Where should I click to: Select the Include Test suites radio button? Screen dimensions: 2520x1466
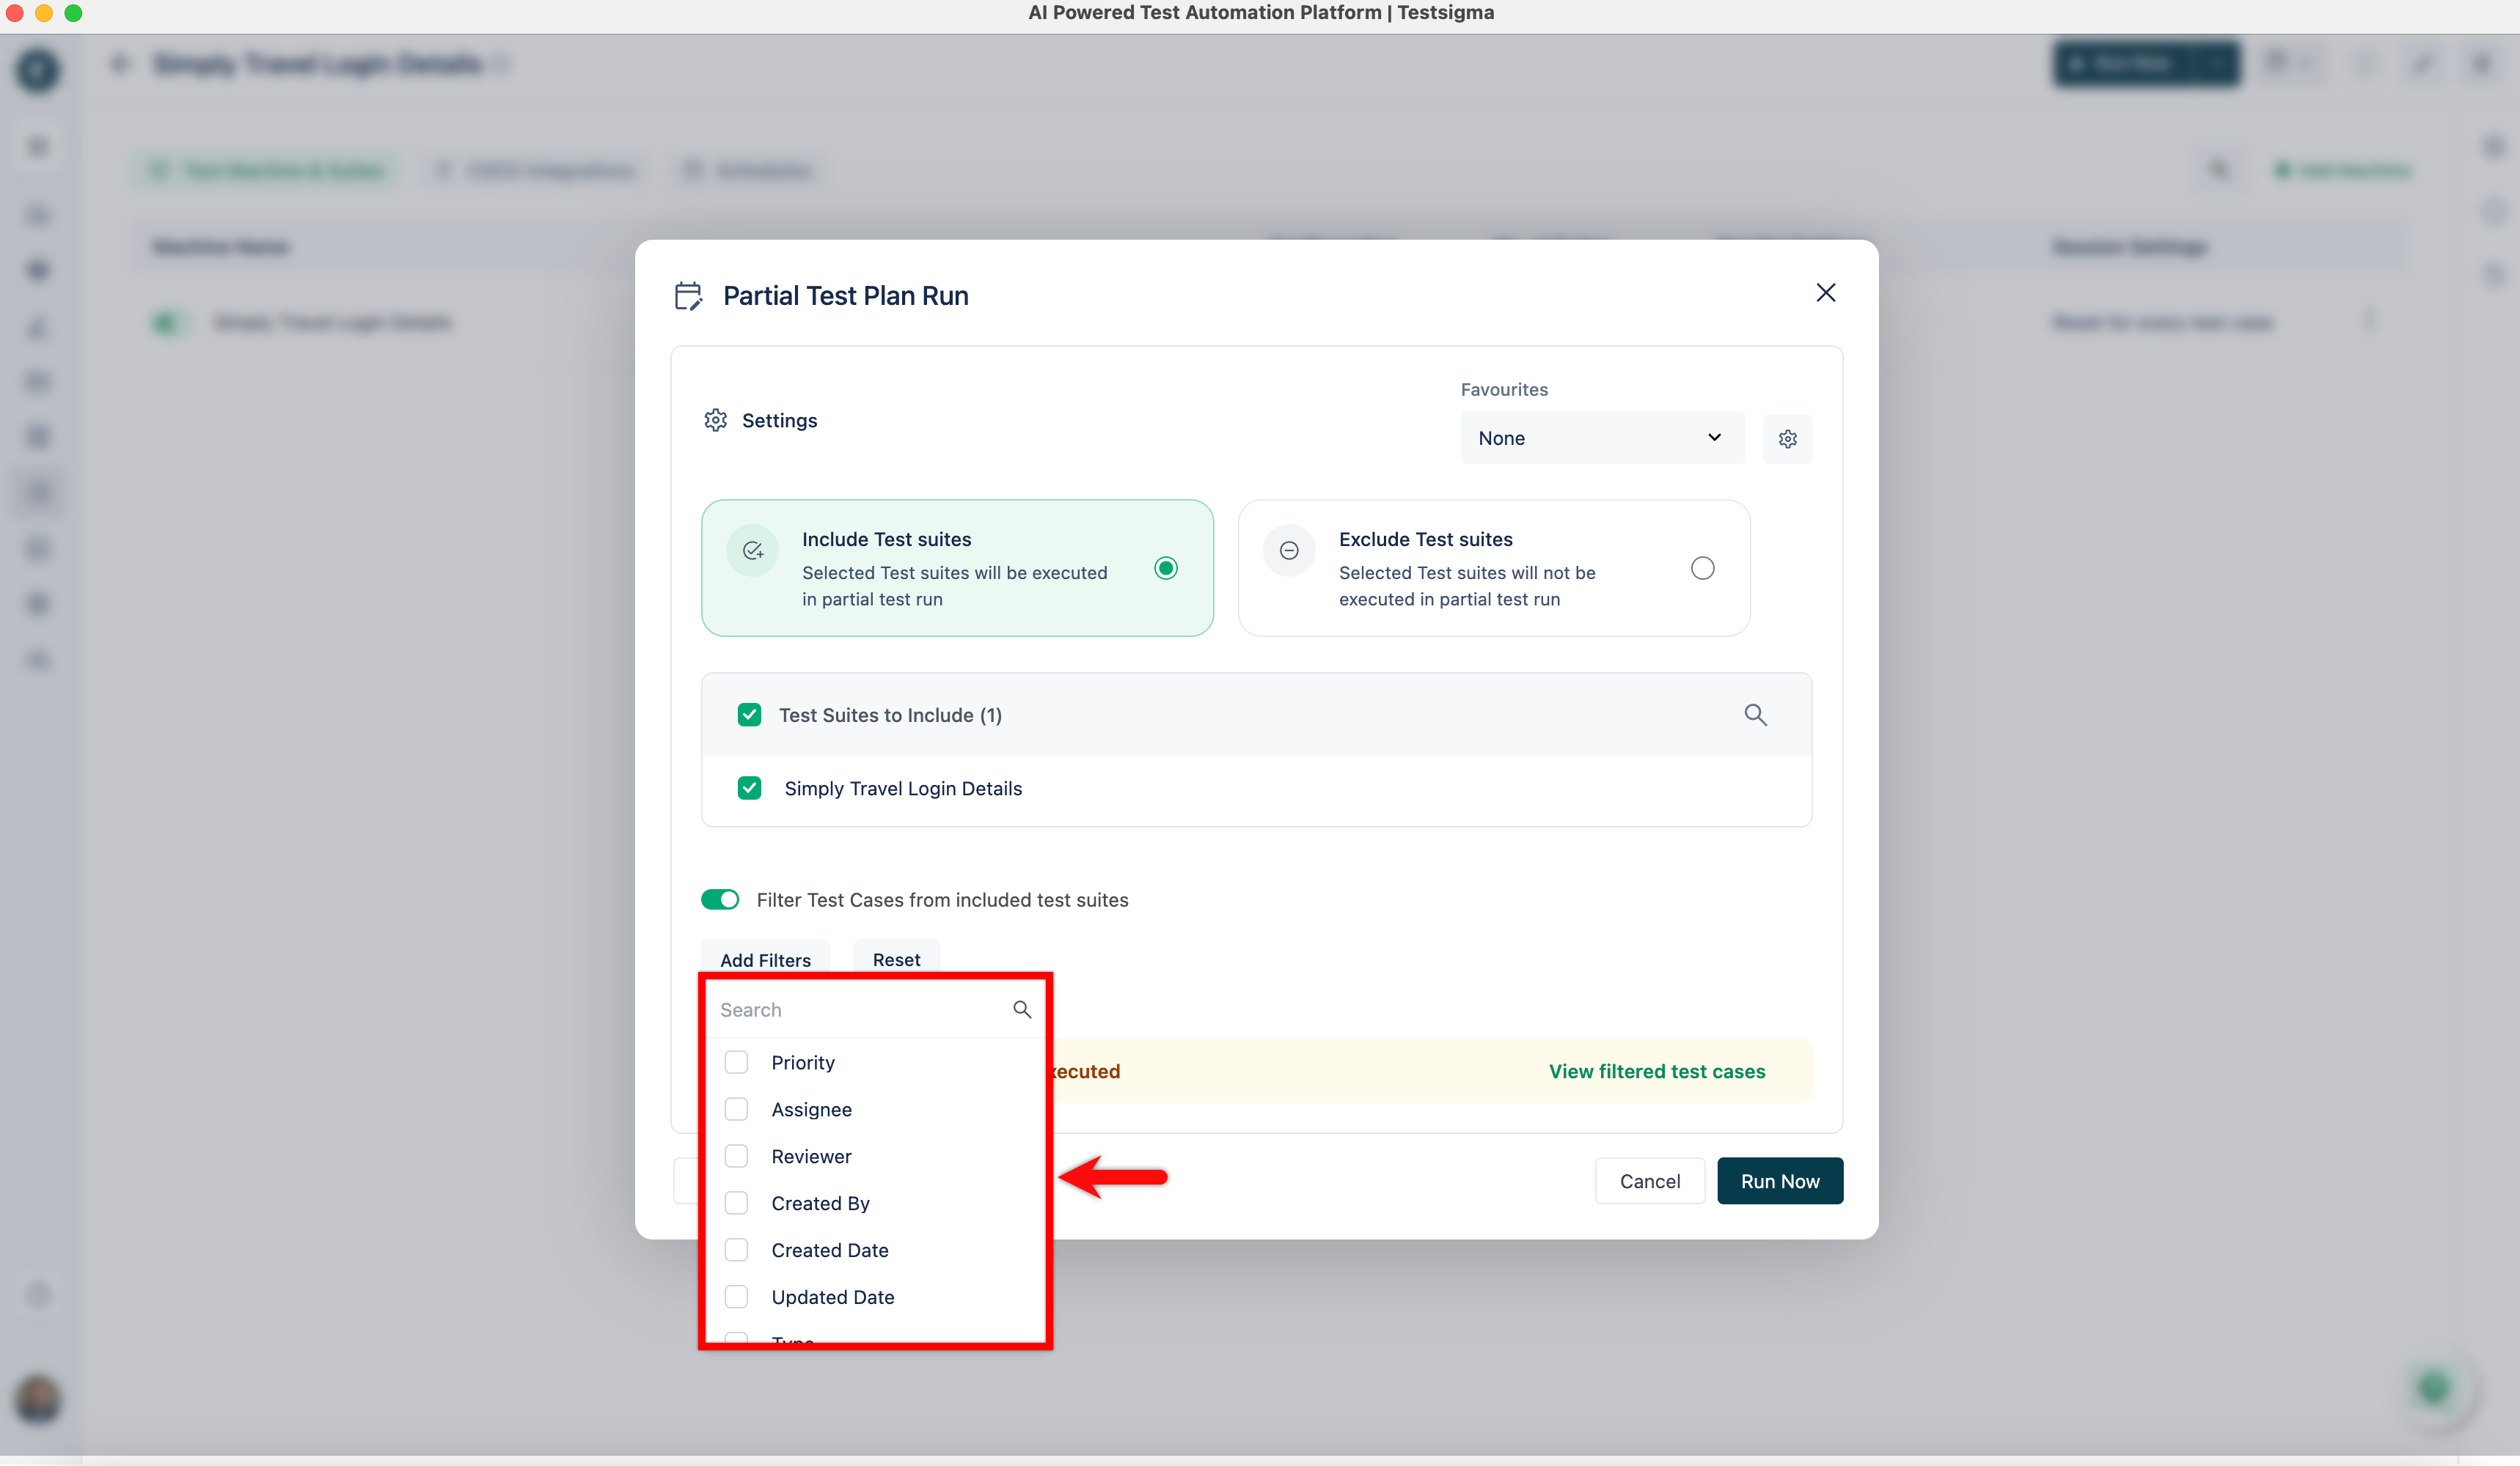click(1165, 569)
